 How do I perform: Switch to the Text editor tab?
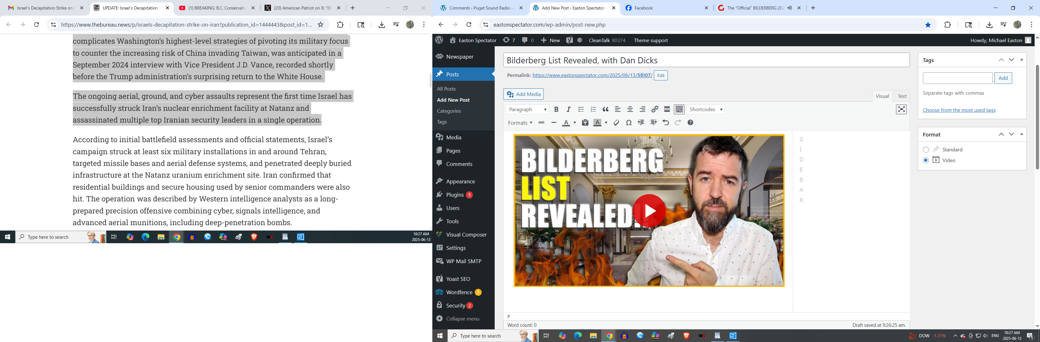[901, 96]
